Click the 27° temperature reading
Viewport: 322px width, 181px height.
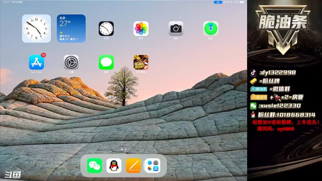[x=65, y=24]
